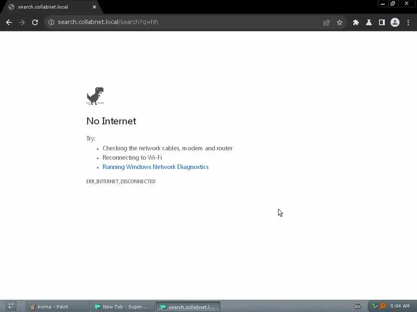Open the site information icon in address bar

(51, 22)
